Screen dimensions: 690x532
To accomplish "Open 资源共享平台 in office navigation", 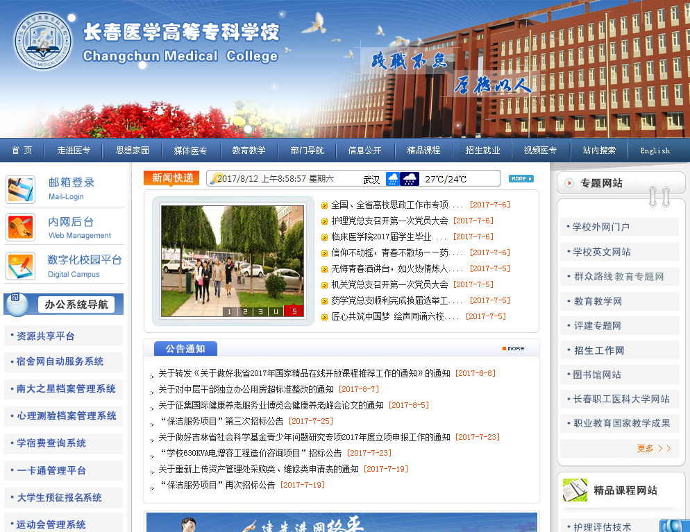I will pos(46,336).
